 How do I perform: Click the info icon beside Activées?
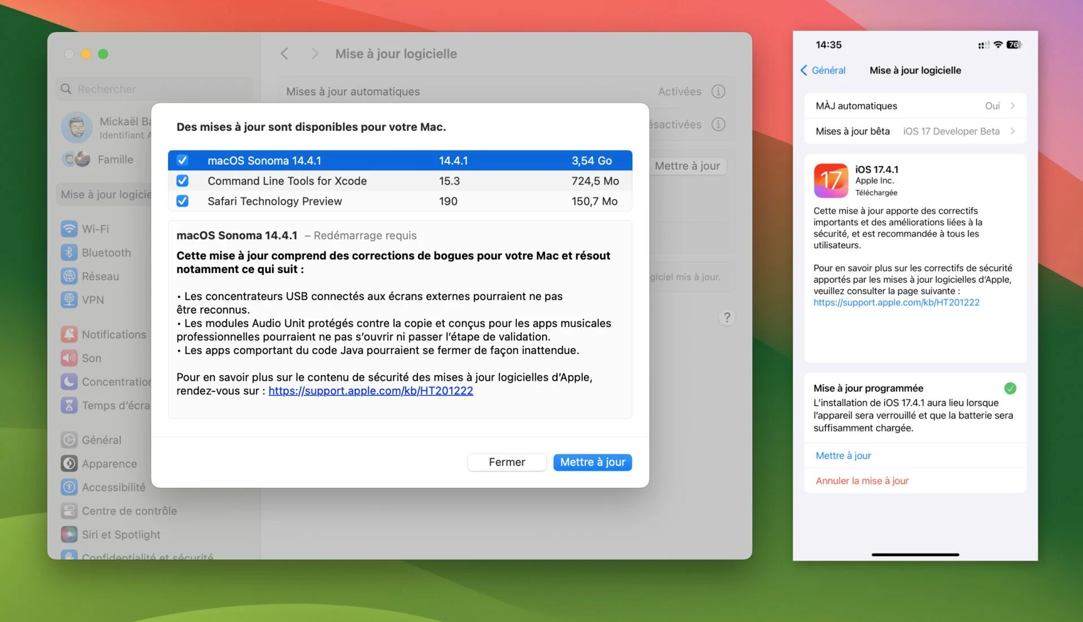point(718,91)
